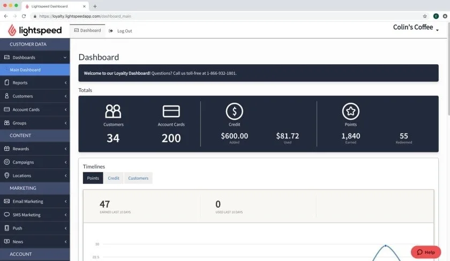Image resolution: width=450 pixels, height=261 pixels.
Task: Click the Locations pin icon in sidebar
Action: point(7,175)
